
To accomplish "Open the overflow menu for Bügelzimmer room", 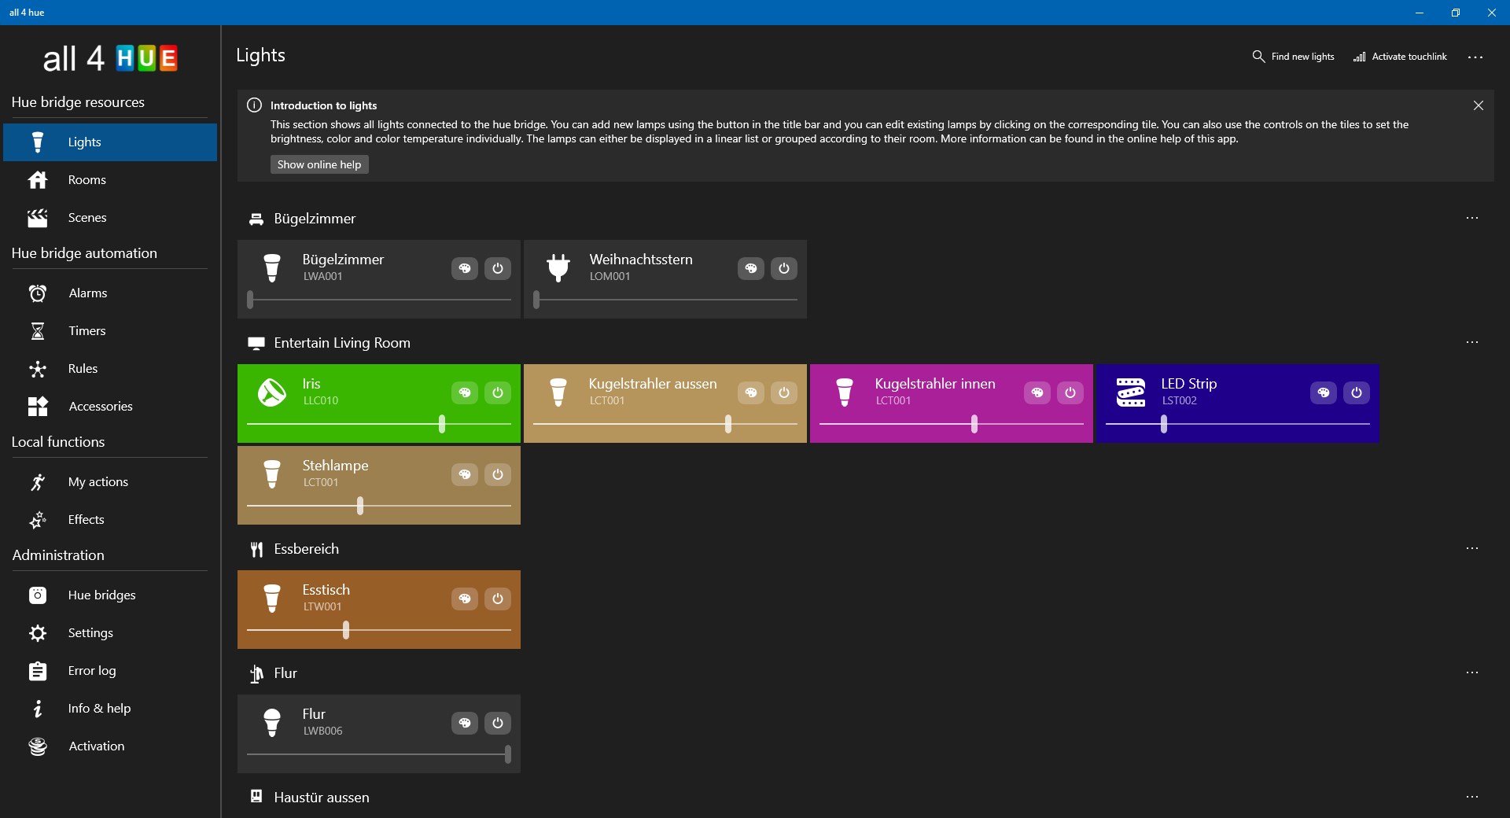I will pyautogui.click(x=1472, y=218).
